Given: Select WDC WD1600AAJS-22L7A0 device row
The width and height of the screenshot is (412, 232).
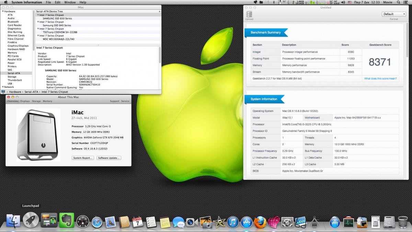Looking at the screenshot, I should coord(98,39).
